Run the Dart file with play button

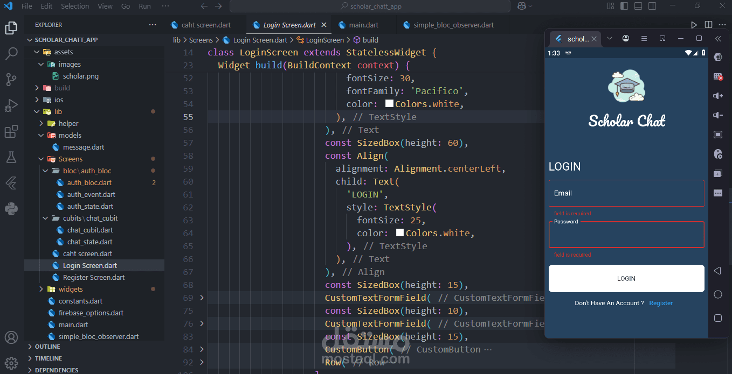[694, 25]
